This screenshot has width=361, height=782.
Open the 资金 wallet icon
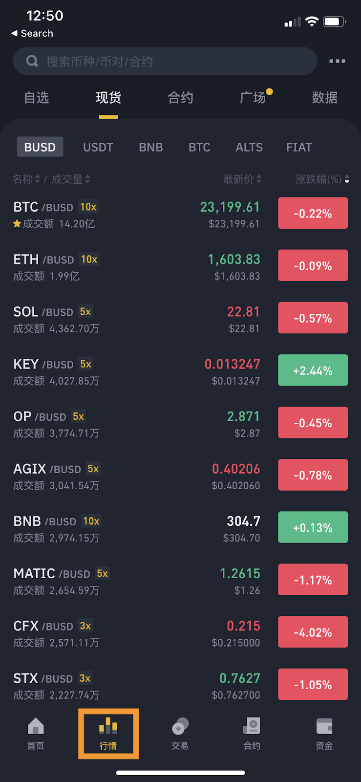point(324,727)
